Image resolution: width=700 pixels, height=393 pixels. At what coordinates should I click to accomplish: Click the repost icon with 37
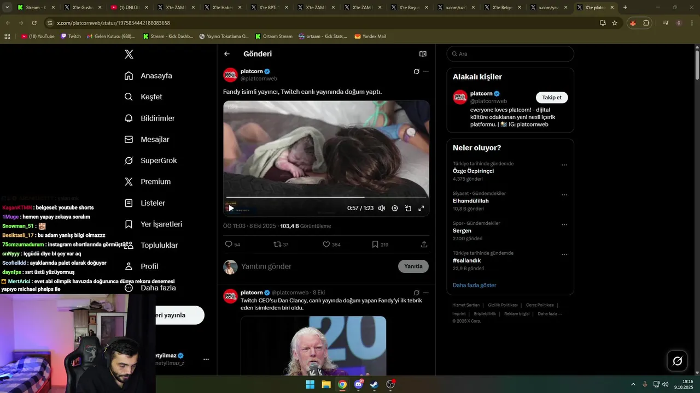[x=277, y=245]
